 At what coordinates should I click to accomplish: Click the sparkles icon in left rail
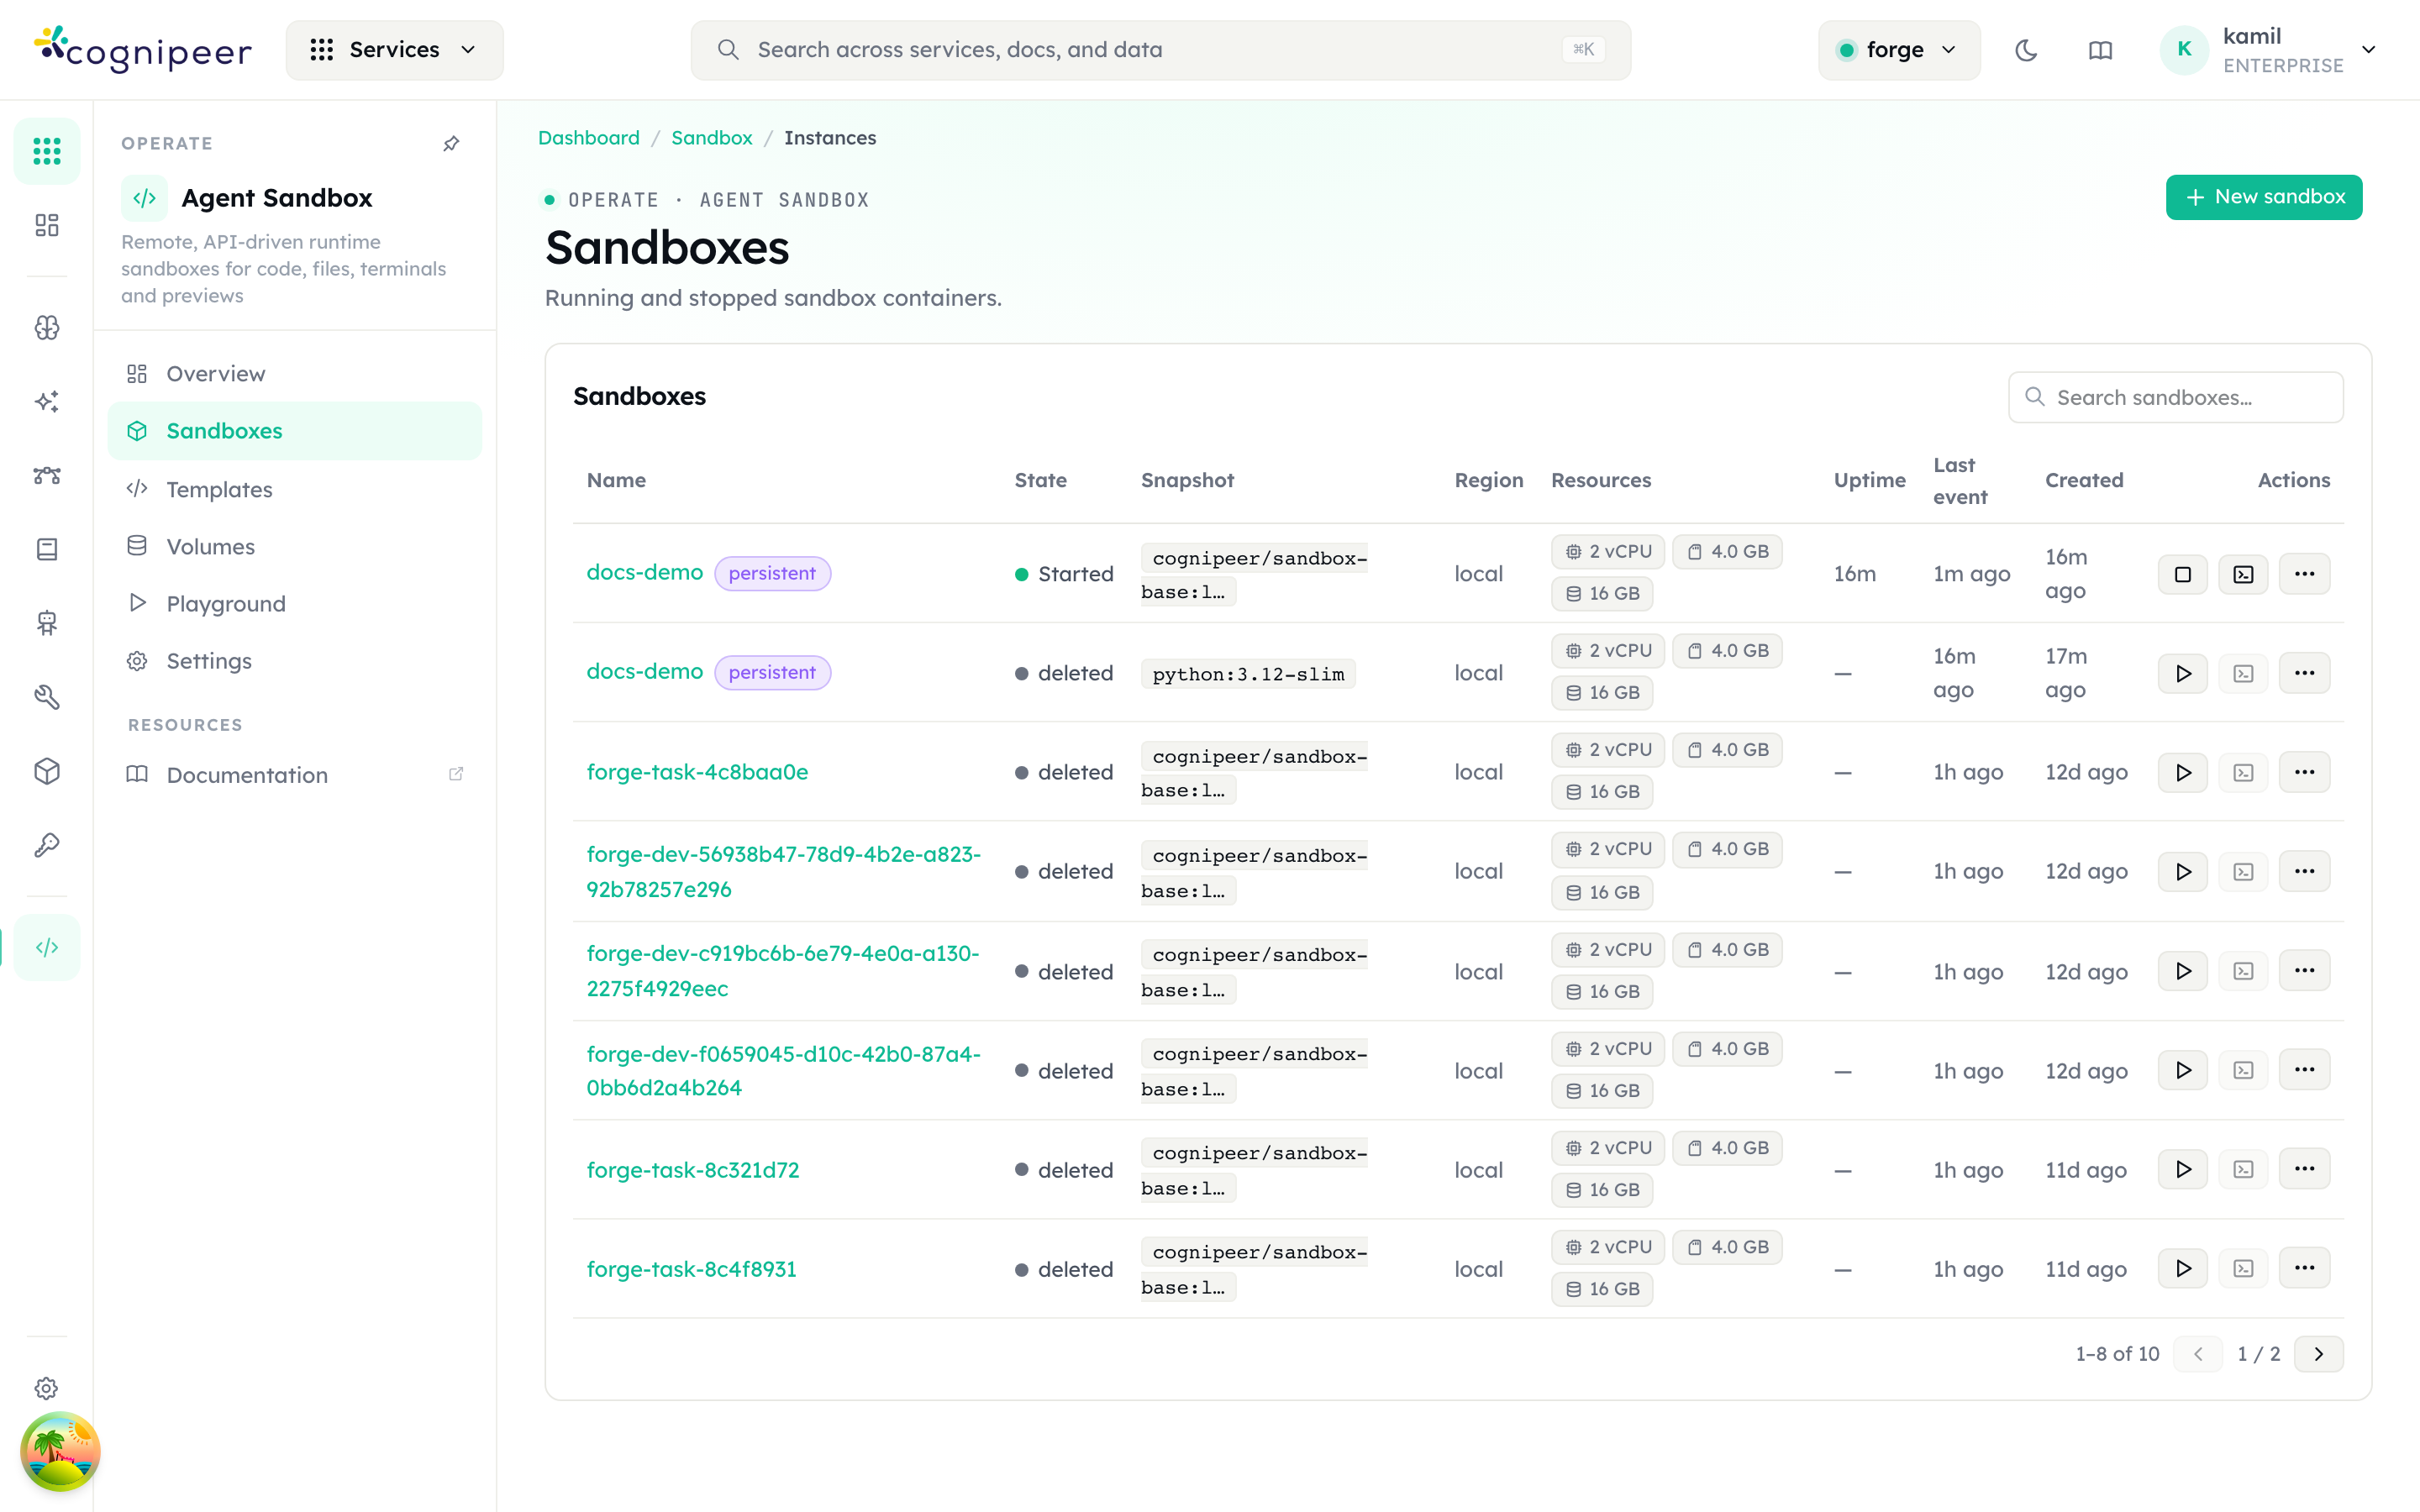point(46,401)
